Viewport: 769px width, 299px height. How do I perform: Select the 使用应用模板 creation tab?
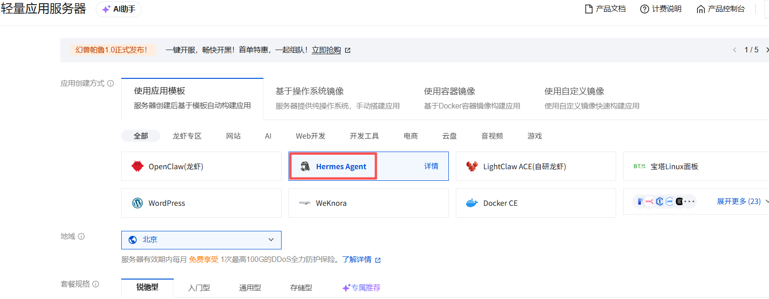tap(192, 98)
